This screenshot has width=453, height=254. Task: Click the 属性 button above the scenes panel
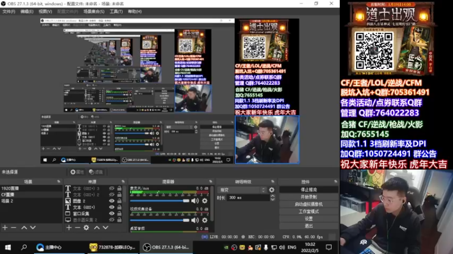[77, 172]
